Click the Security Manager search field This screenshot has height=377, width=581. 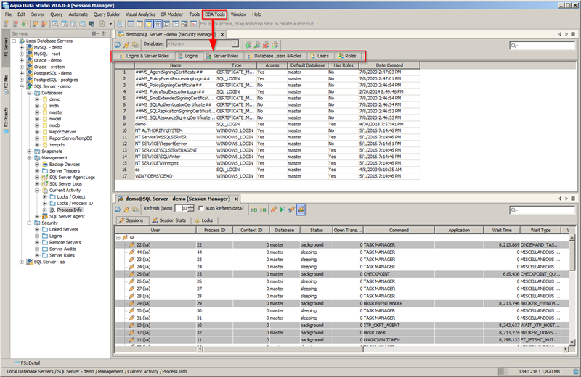(x=542, y=46)
